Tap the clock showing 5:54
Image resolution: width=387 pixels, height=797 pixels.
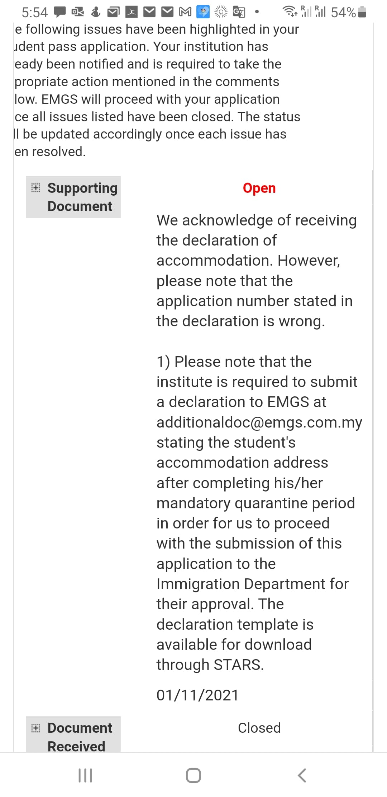point(34,13)
